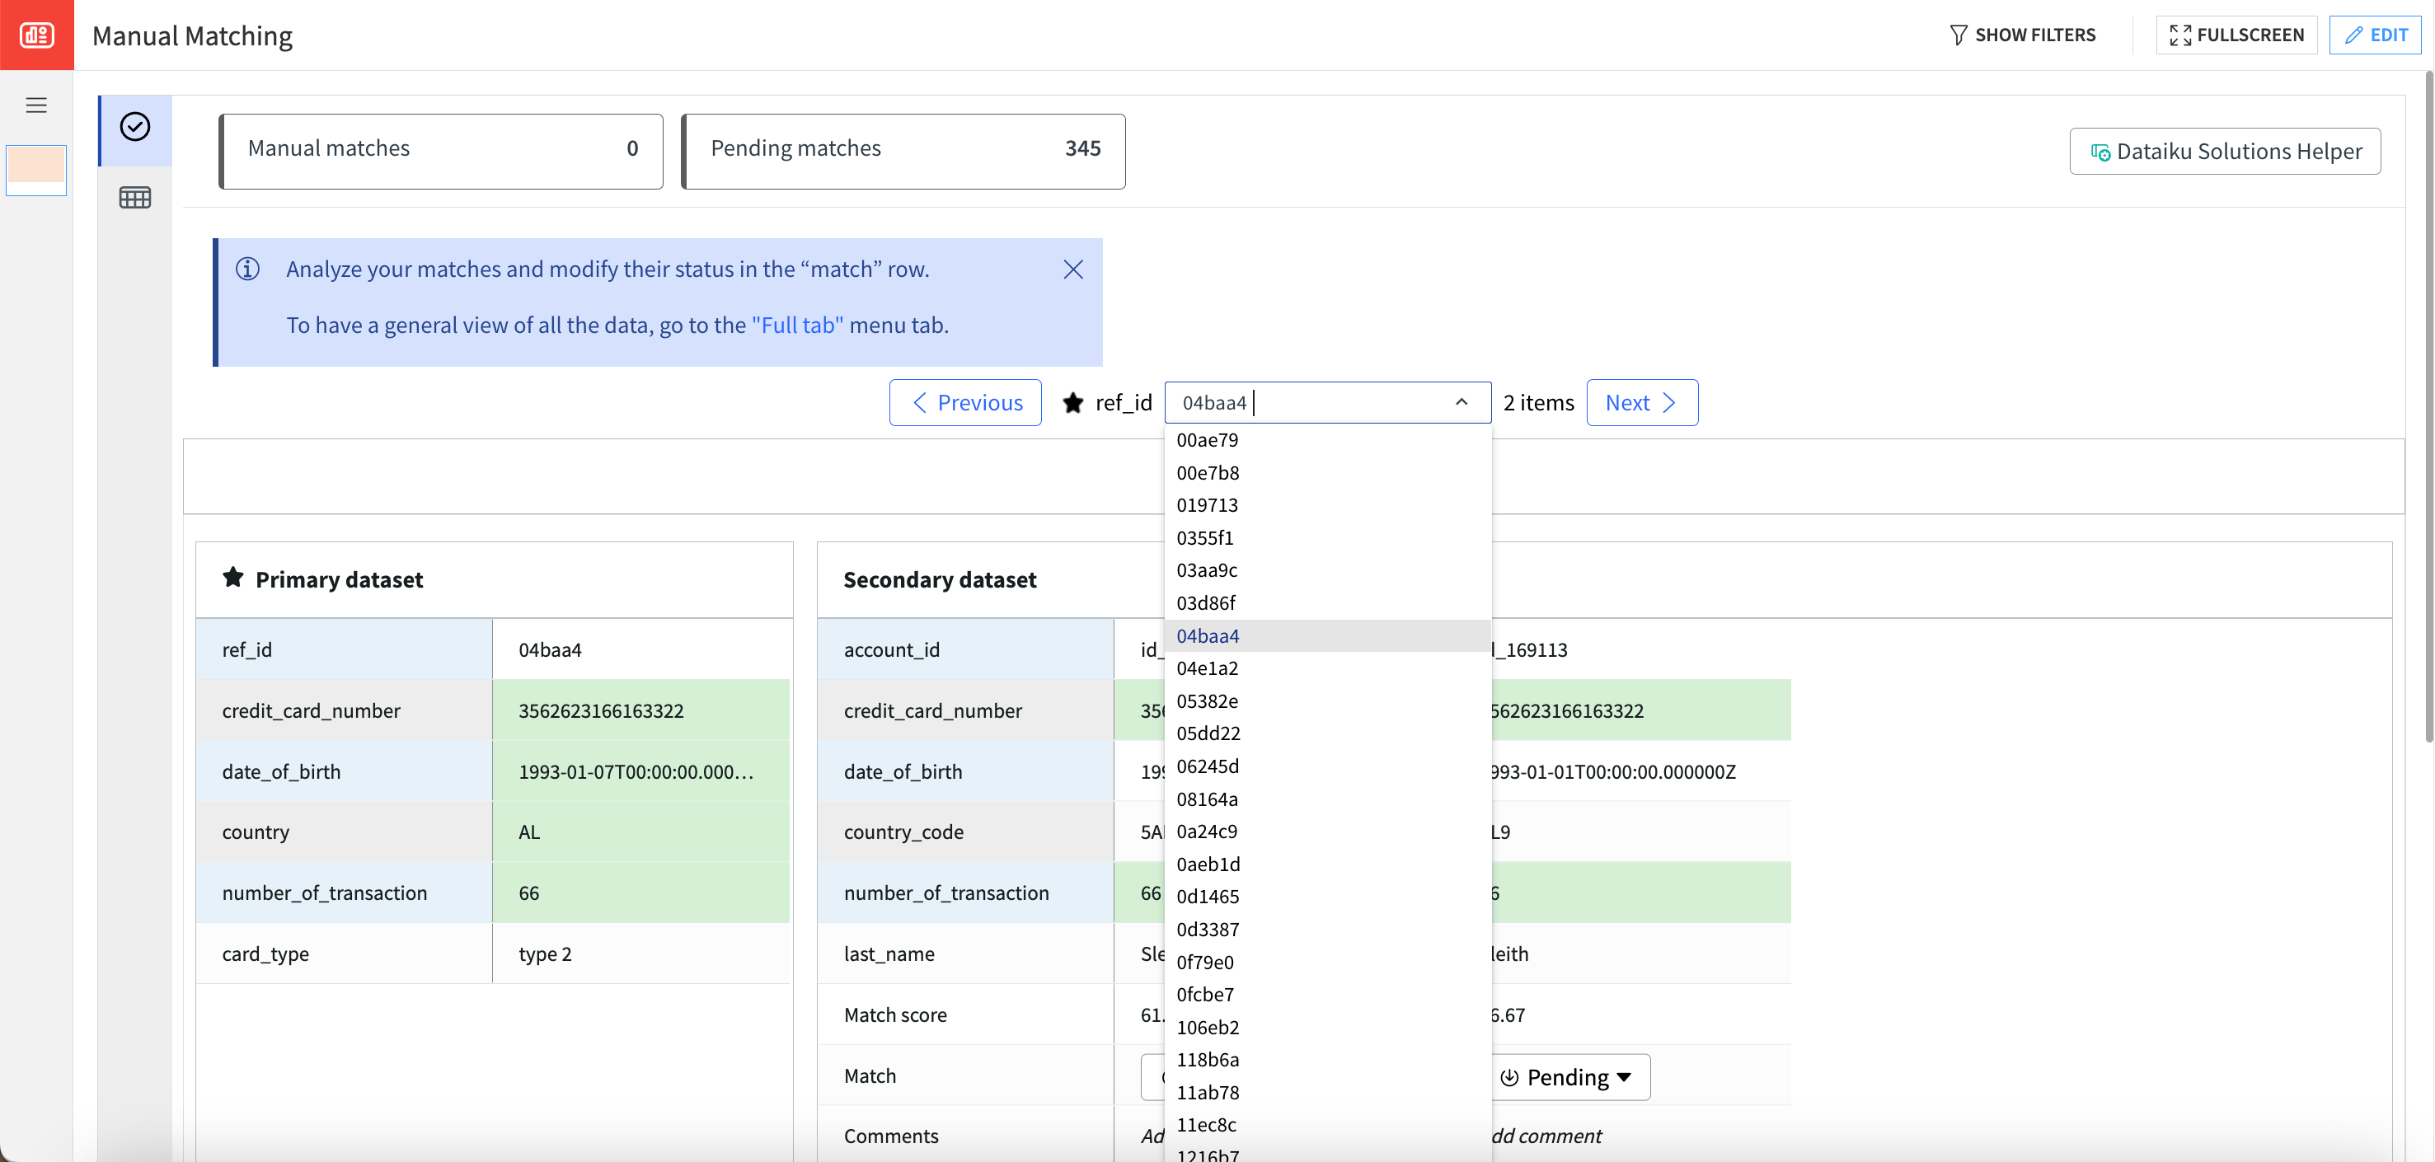Collapse the ref_id suggestions with the chevron
Viewport: 2435px width, 1162px height.
[1461, 401]
